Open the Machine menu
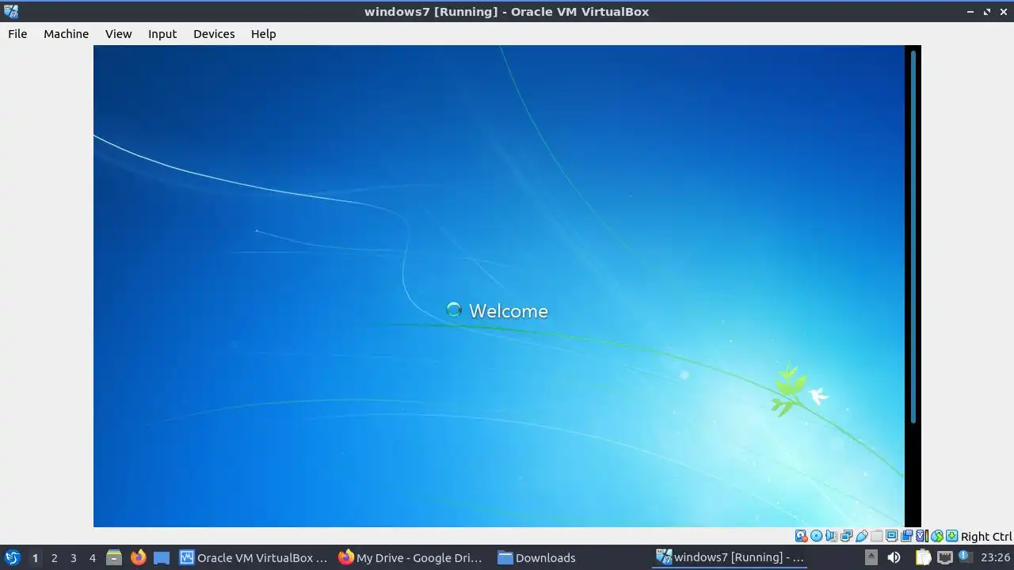The width and height of the screenshot is (1014, 570). click(66, 34)
